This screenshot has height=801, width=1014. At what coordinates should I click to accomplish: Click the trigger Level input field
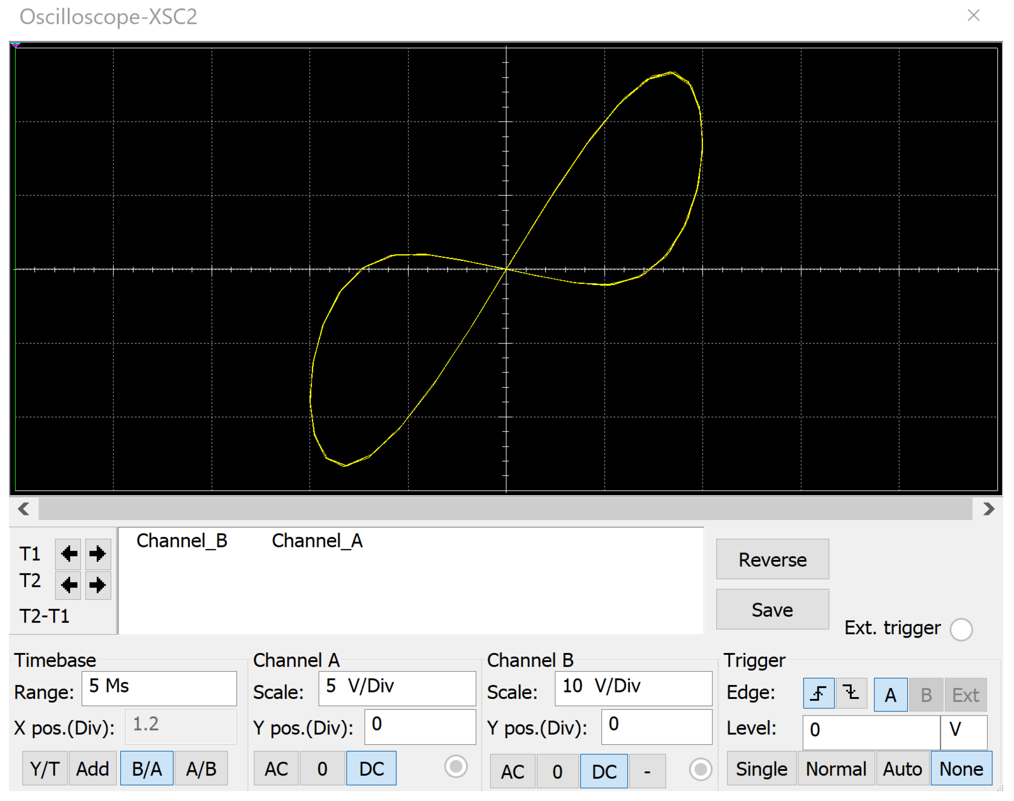[871, 732]
